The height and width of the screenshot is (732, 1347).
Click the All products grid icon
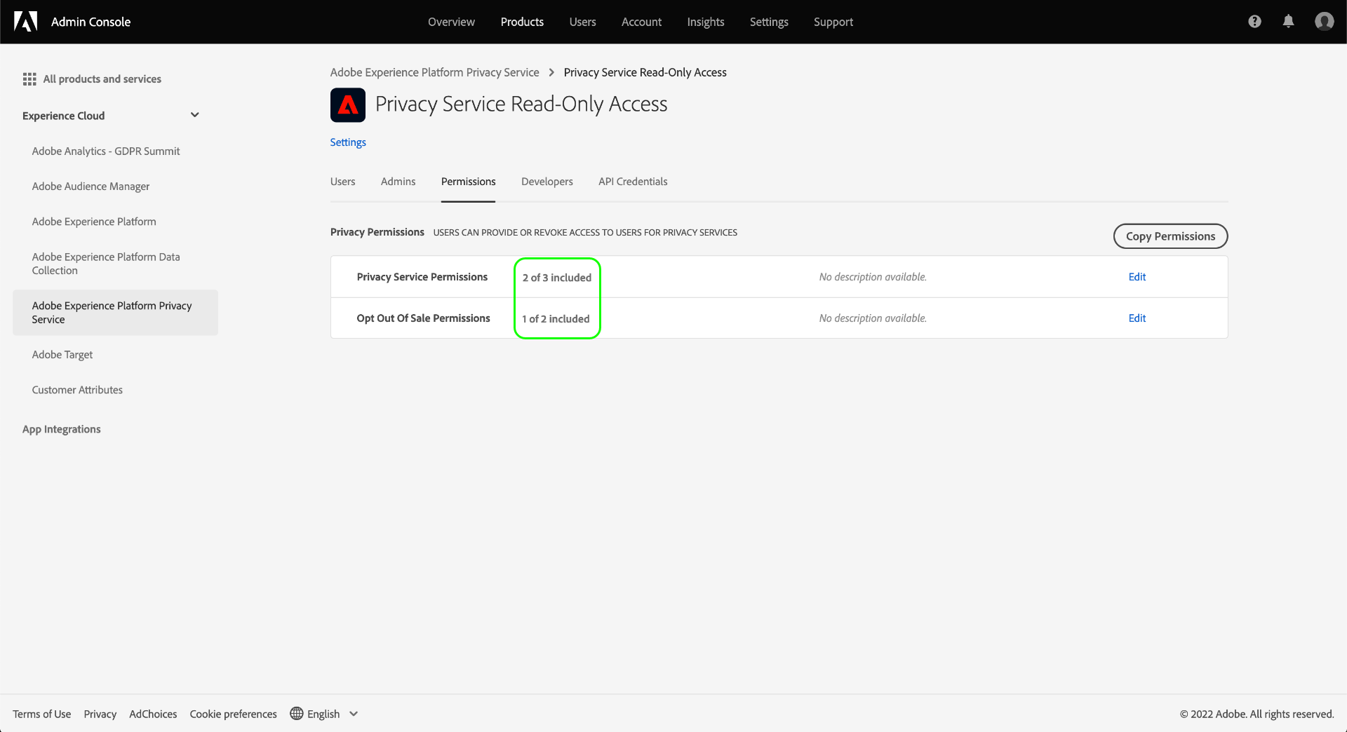(29, 79)
